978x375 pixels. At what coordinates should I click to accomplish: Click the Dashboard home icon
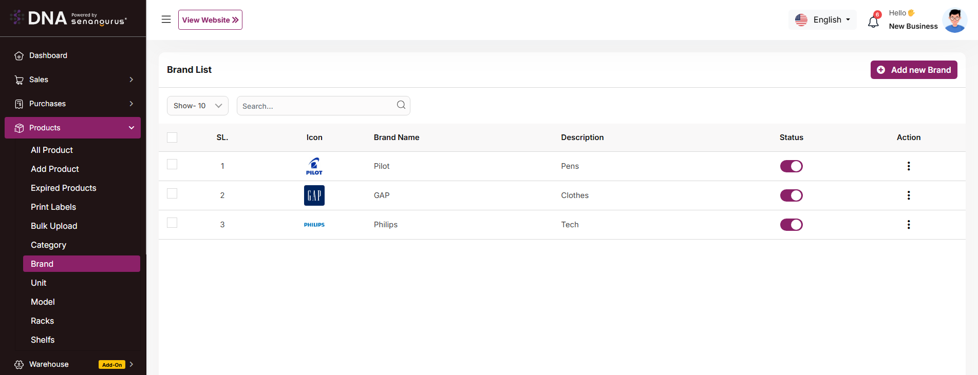coord(19,56)
